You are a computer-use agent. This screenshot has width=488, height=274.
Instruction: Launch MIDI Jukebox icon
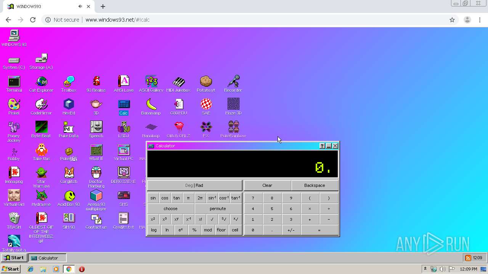178,84
